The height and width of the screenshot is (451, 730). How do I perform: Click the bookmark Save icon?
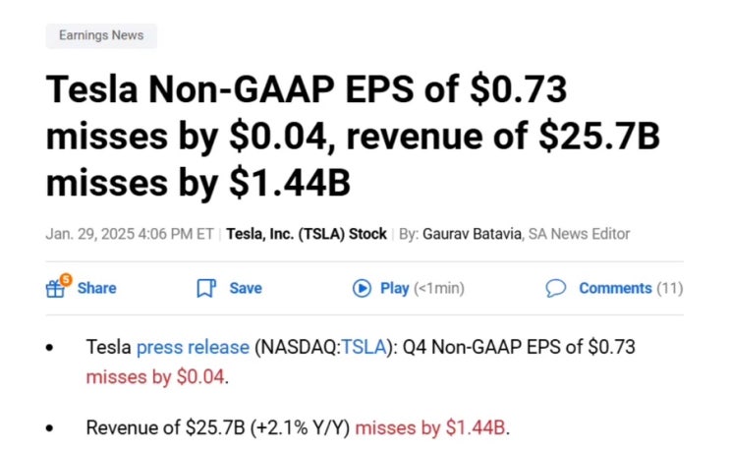205,288
